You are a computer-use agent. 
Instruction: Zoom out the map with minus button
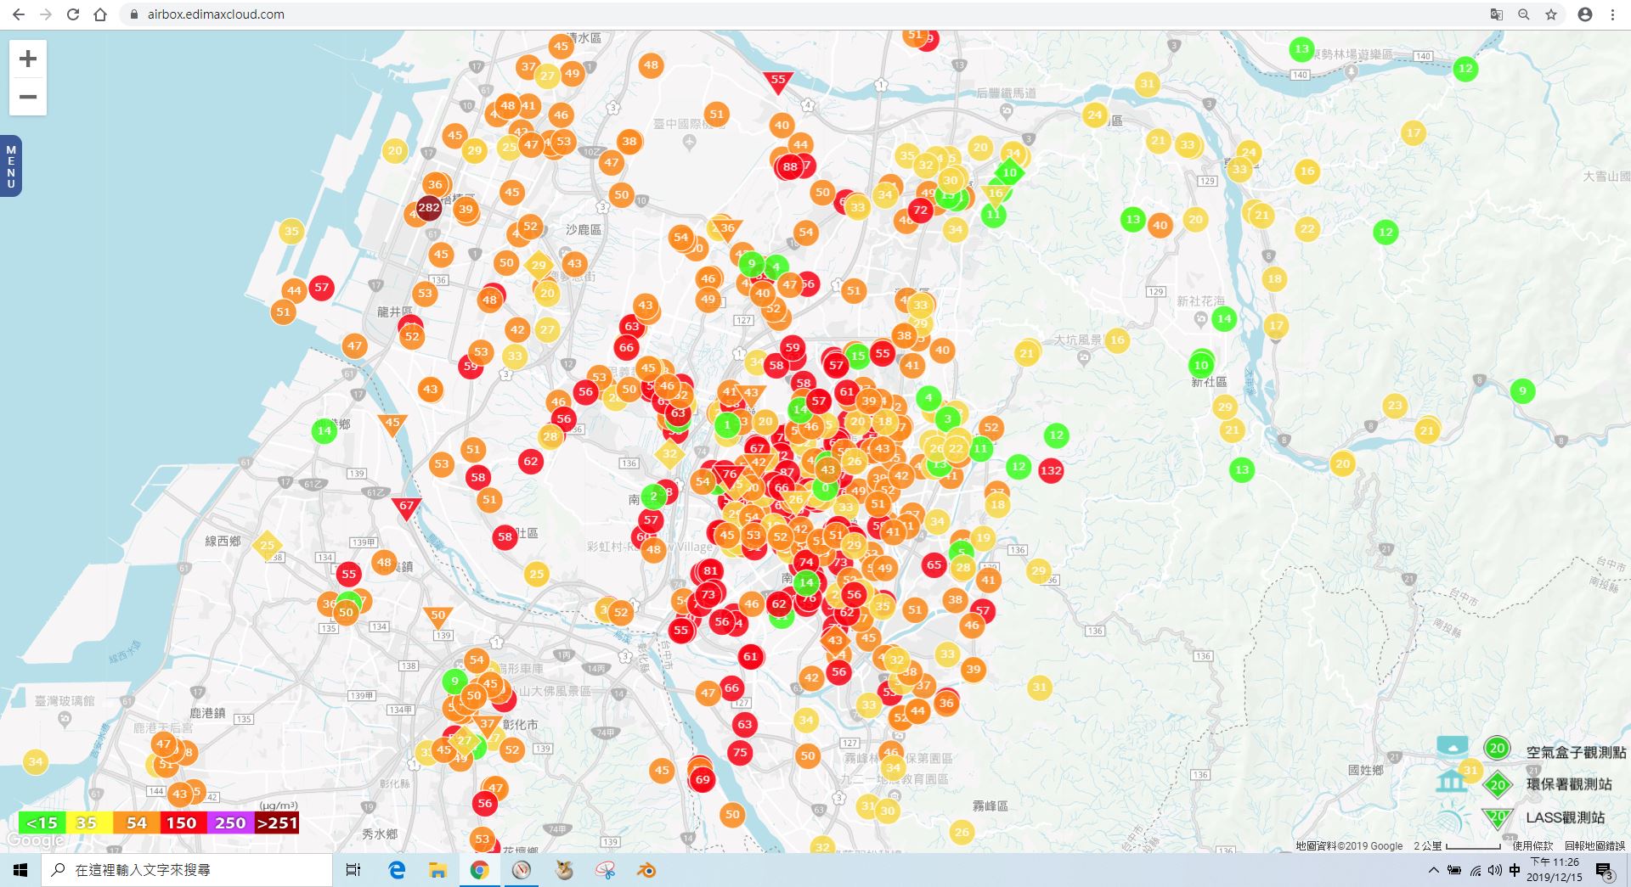click(x=28, y=97)
